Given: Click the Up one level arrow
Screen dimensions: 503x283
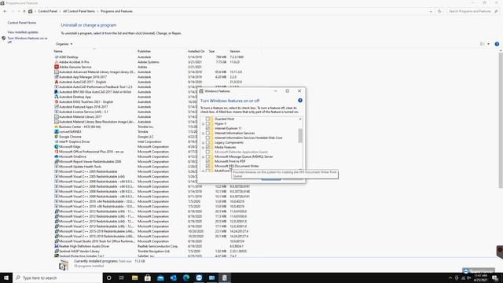Looking at the screenshot, I should [24, 11].
